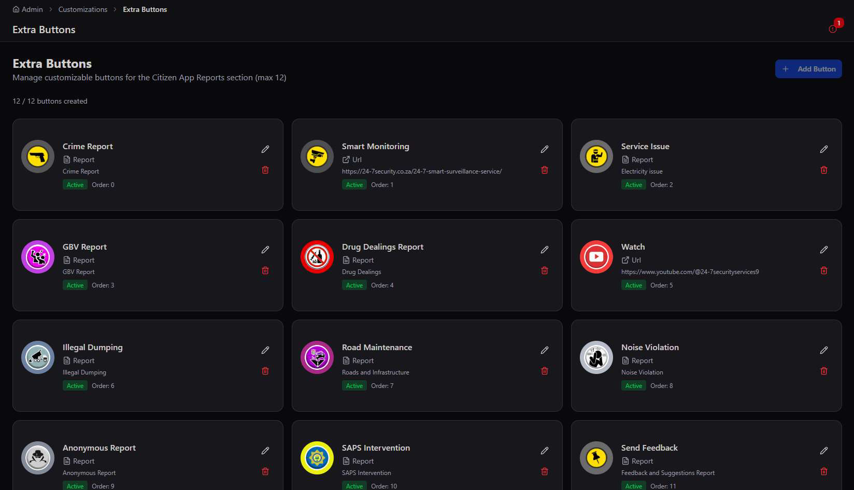The image size is (854, 490).
Task: Edit the SAPS Intervention button
Action: pos(545,451)
